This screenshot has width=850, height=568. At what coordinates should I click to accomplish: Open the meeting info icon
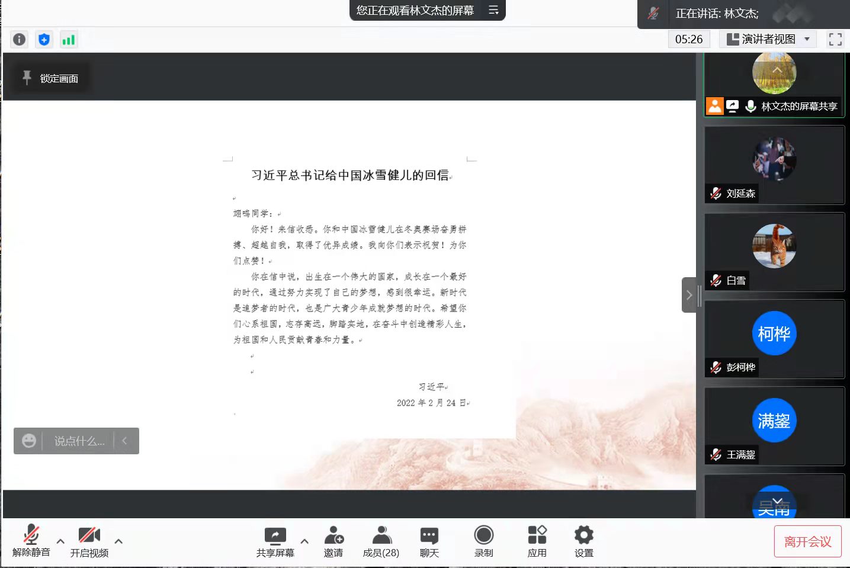tap(19, 40)
